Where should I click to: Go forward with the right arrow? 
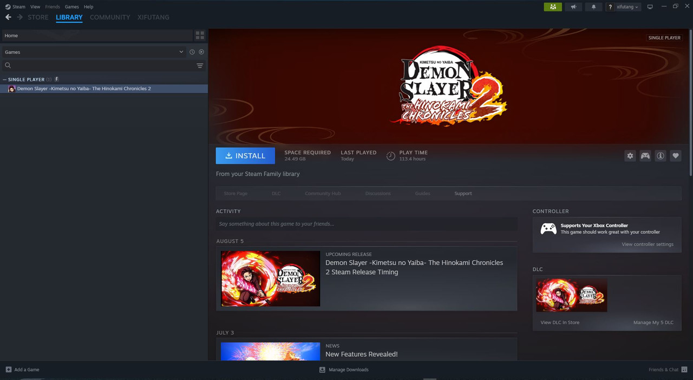(20, 17)
